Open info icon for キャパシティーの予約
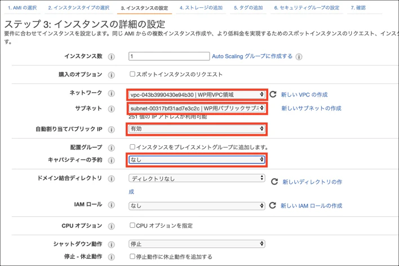 click(111, 161)
